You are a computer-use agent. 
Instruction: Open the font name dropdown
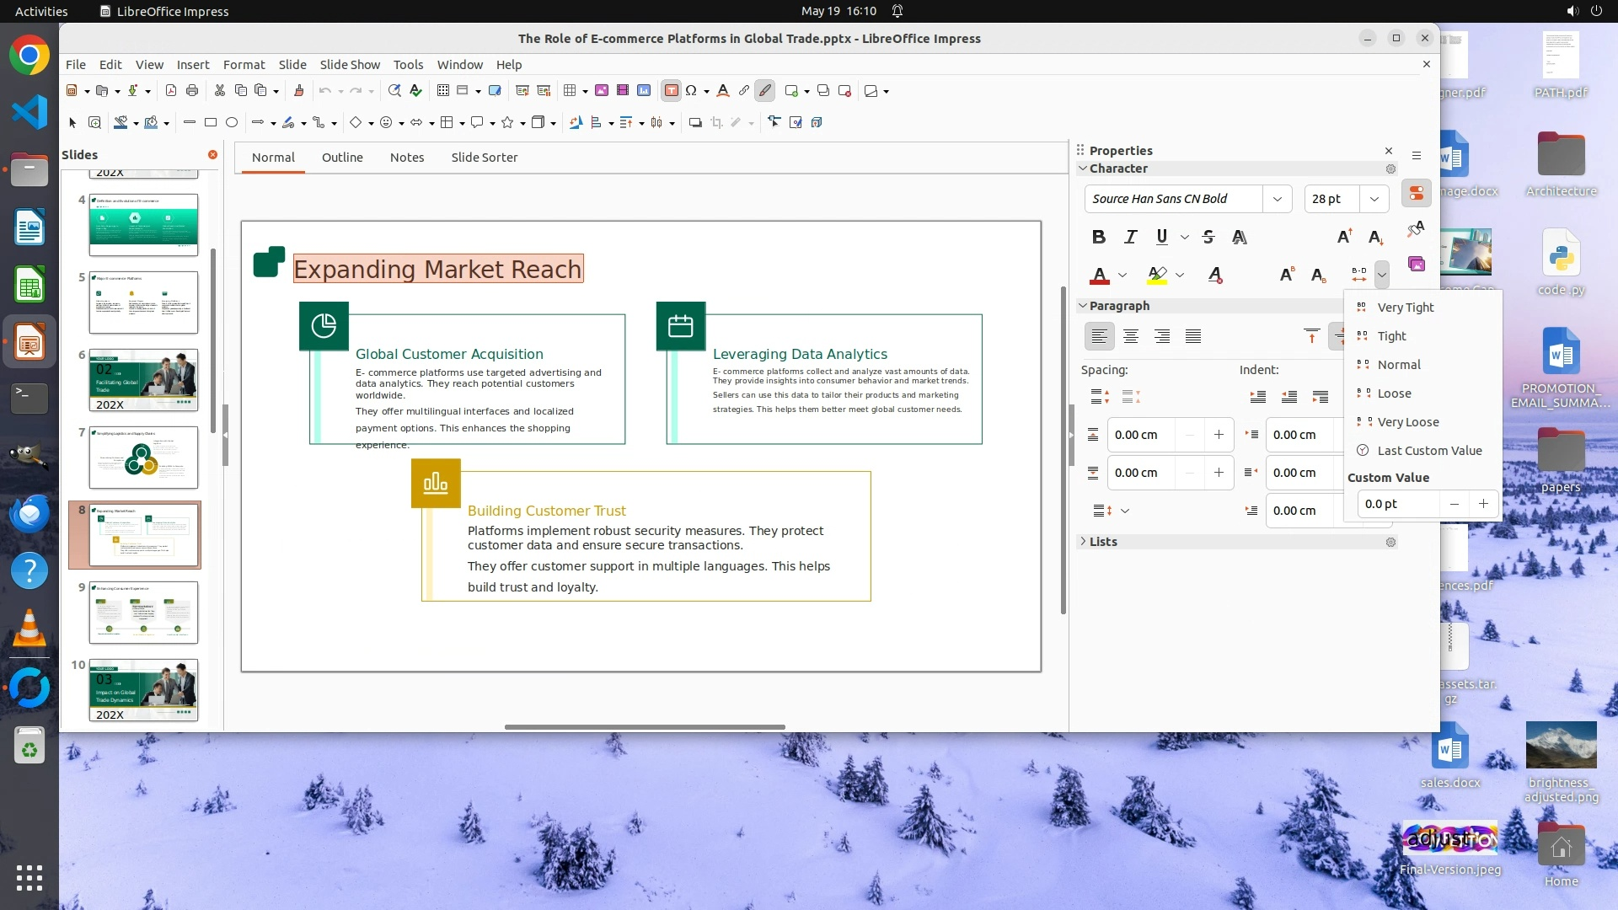(x=1277, y=199)
